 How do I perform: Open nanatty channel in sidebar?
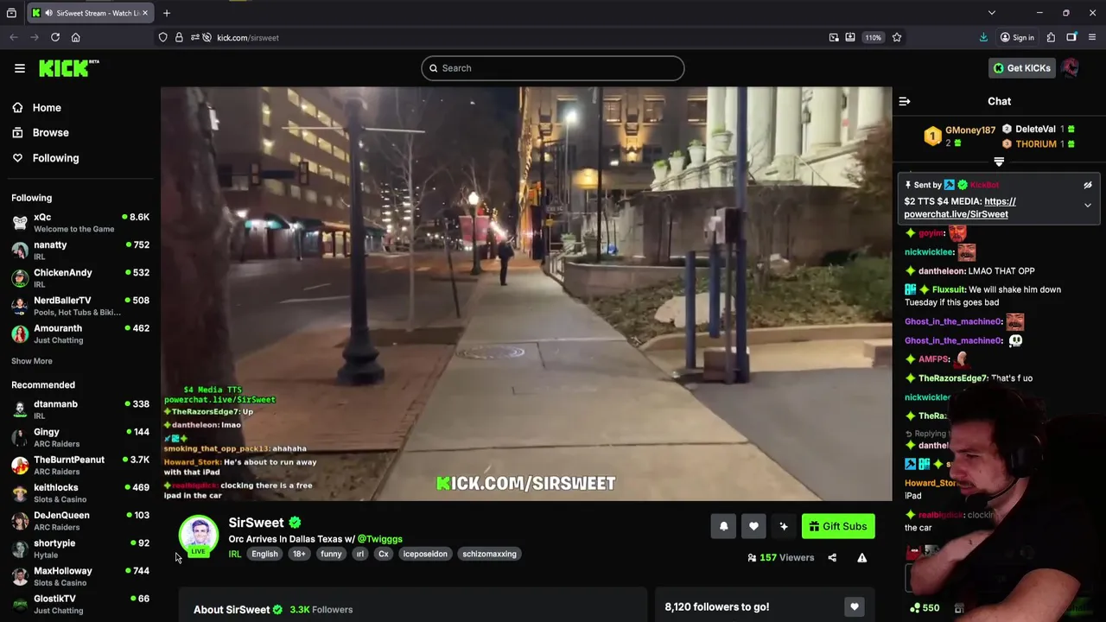click(x=80, y=251)
